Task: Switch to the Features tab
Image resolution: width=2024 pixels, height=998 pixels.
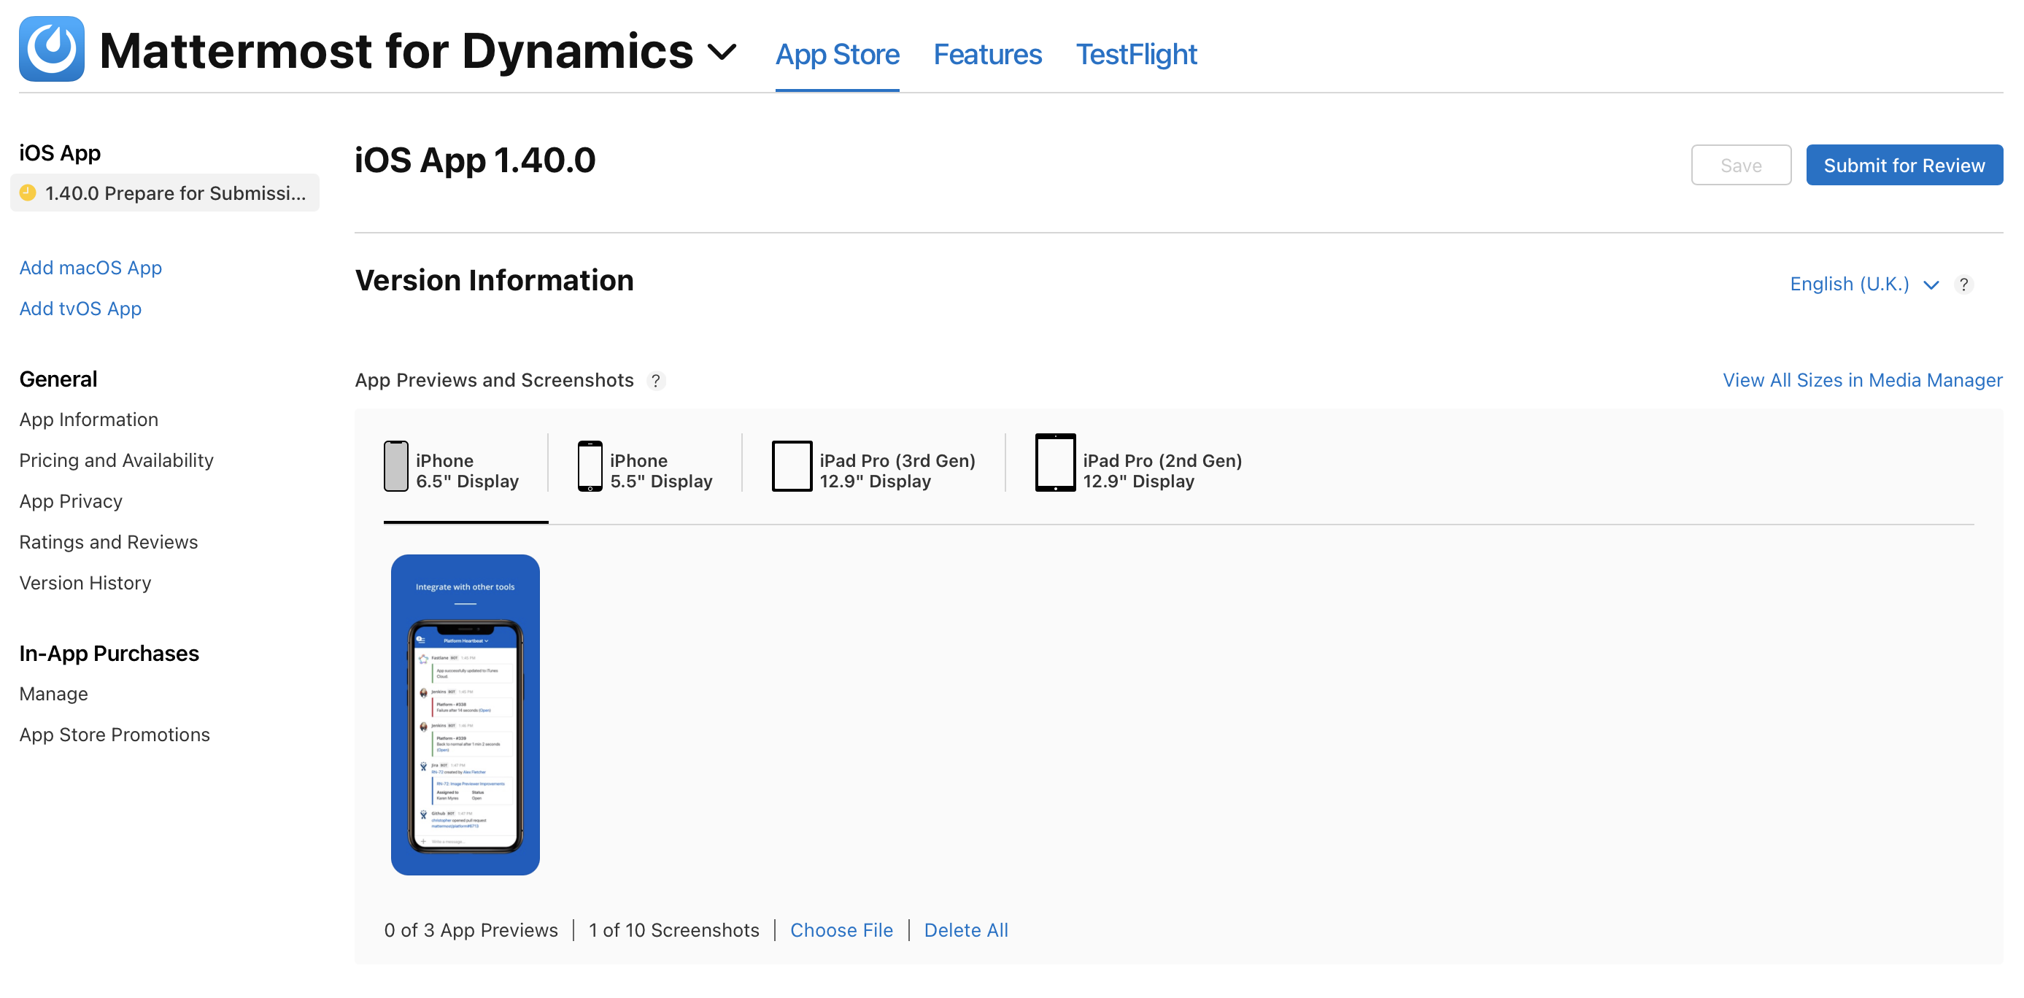Action: point(987,54)
